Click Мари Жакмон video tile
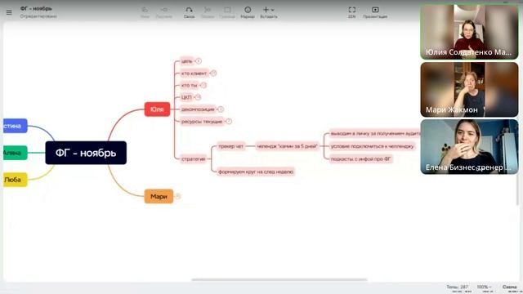 pos(469,89)
